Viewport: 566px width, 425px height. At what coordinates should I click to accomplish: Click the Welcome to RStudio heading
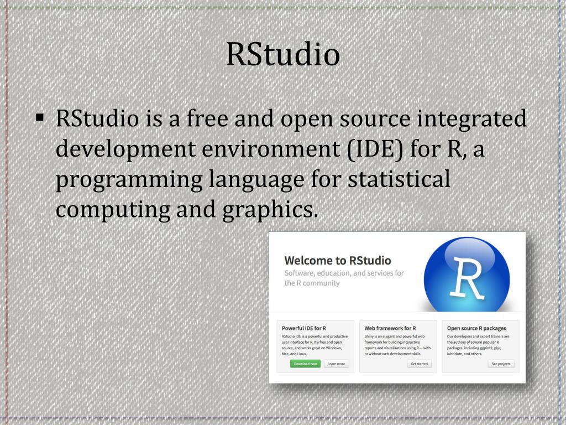click(338, 260)
